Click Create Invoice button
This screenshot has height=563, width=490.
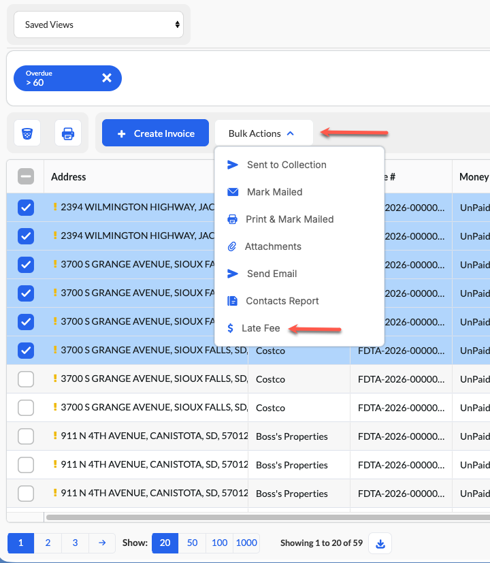pyautogui.click(x=155, y=133)
